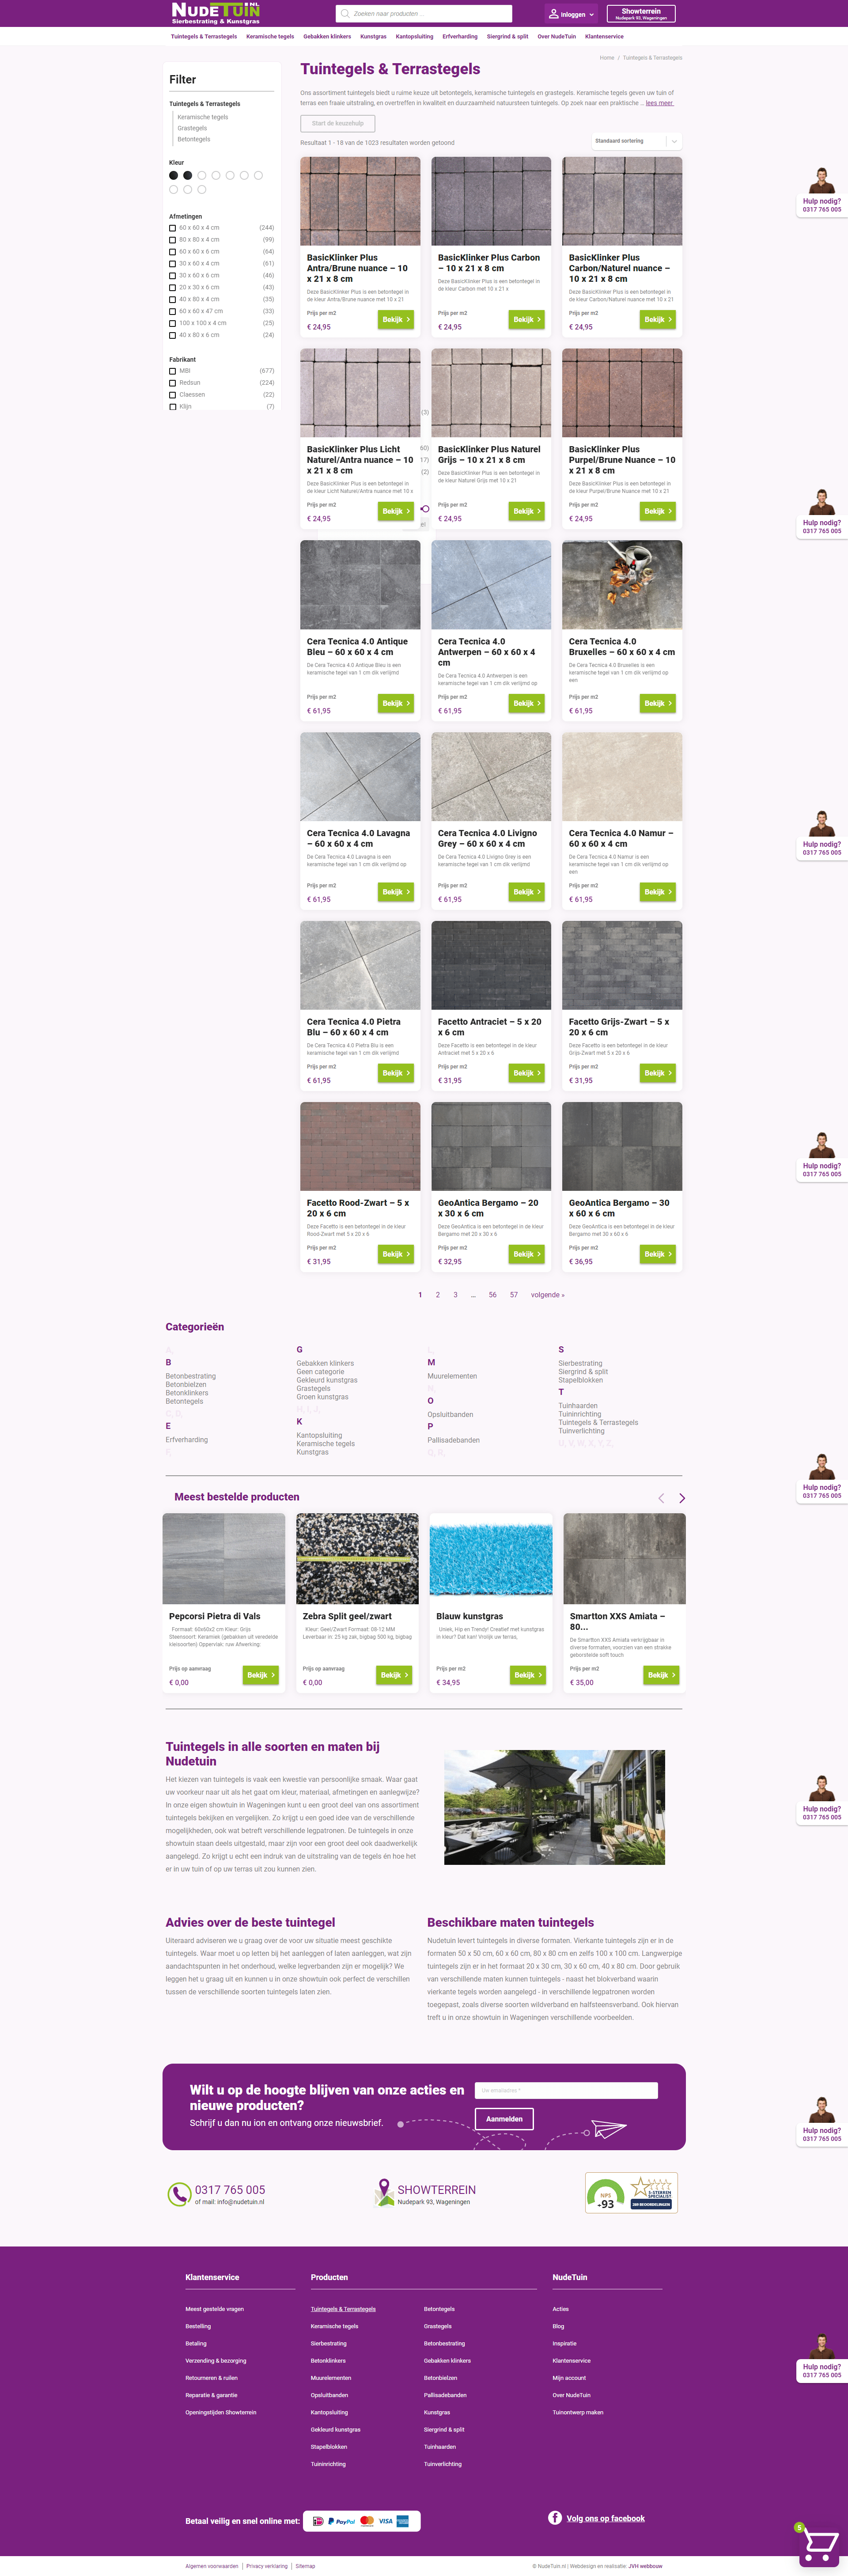848x2576 pixels.
Task: Open the Siergrind & split nav menu item
Action: point(507,36)
